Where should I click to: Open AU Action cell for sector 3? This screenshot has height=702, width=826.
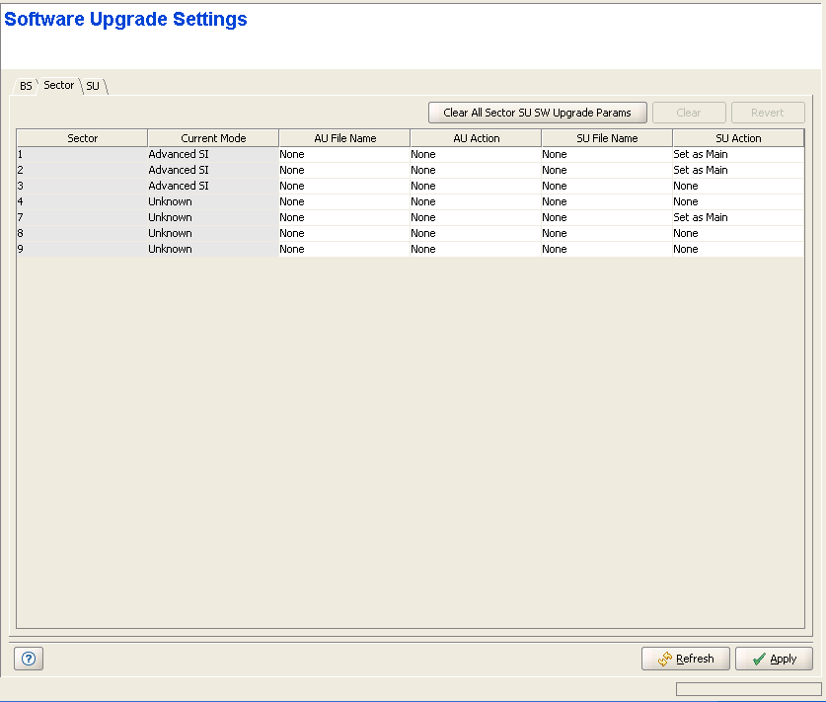(x=475, y=186)
